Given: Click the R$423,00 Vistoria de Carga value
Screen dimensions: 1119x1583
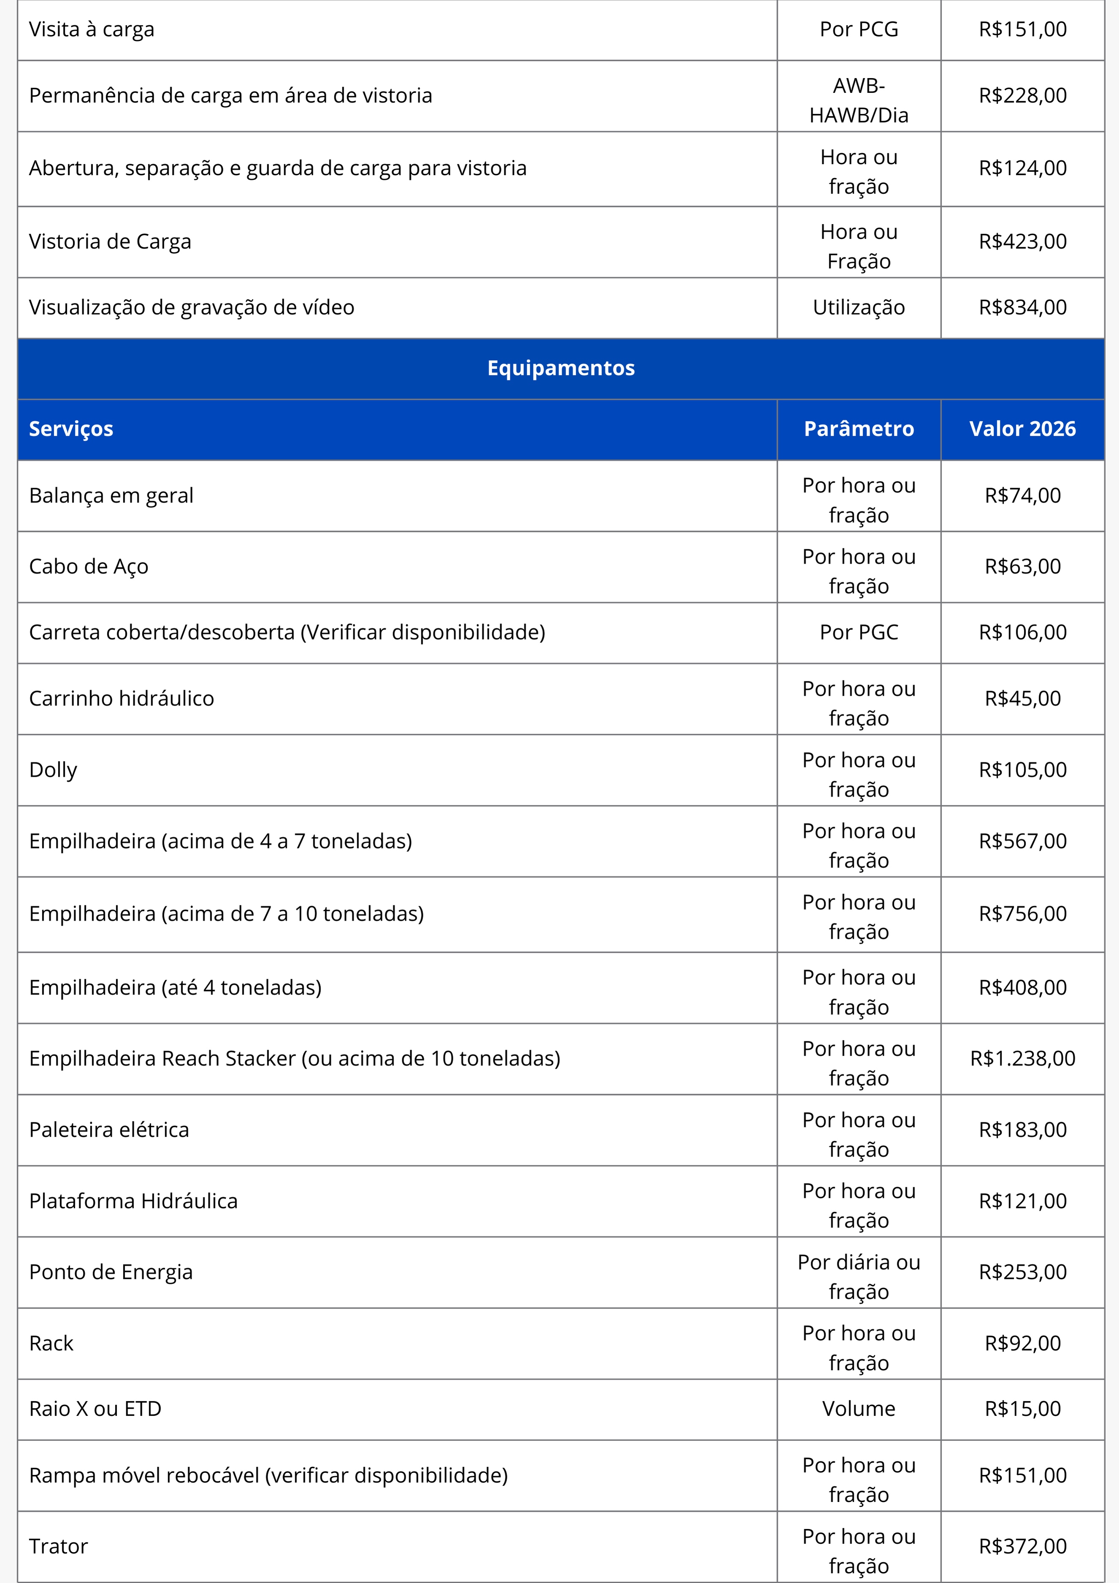Looking at the screenshot, I should coord(1022,241).
